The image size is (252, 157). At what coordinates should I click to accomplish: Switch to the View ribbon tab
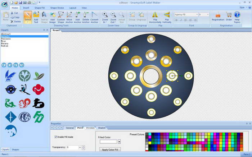[84, 8]
